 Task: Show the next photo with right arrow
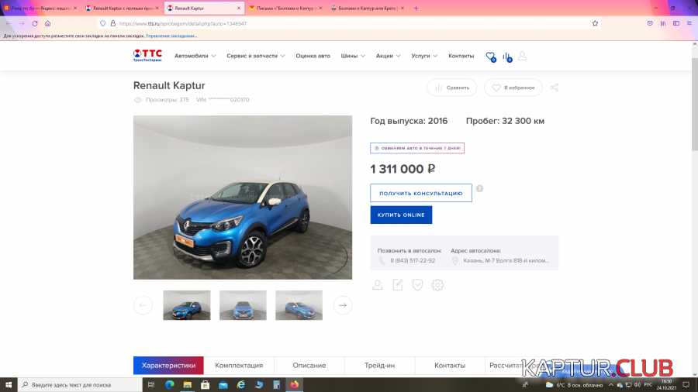click(x=343, y=305)
